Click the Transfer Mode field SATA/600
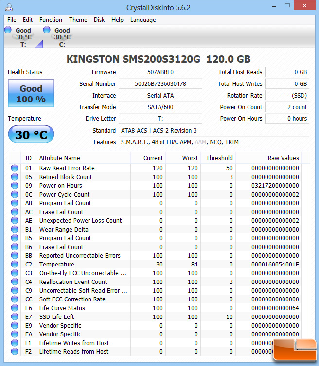Viewport: 319px width, 366px height. tap(160, 107)
